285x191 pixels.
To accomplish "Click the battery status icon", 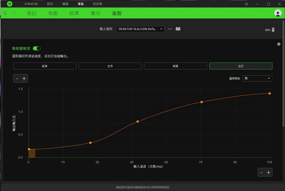I will click(x=273, y=30).
